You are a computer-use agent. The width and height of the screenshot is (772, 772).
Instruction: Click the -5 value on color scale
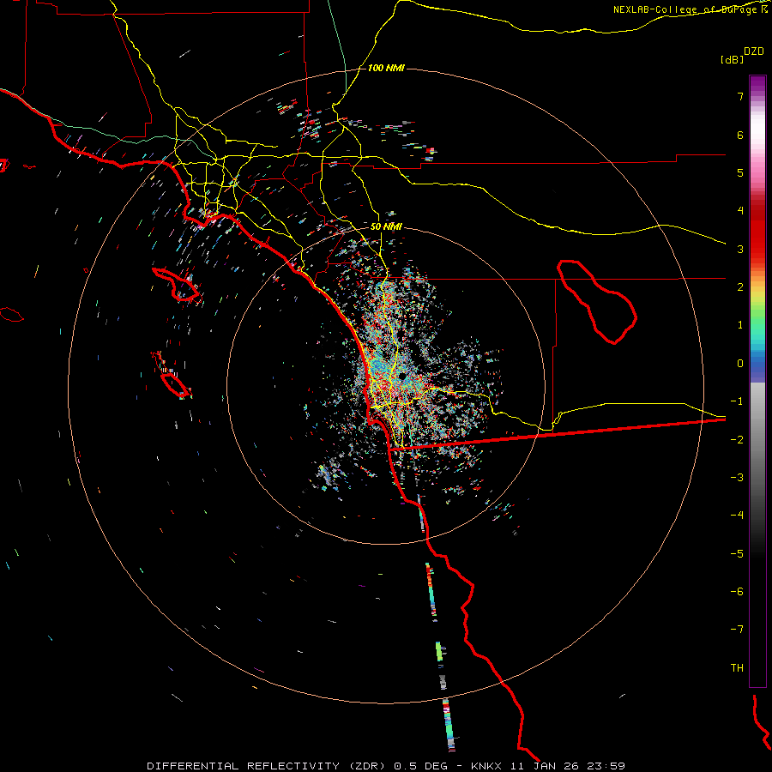(x=737, y=554)
